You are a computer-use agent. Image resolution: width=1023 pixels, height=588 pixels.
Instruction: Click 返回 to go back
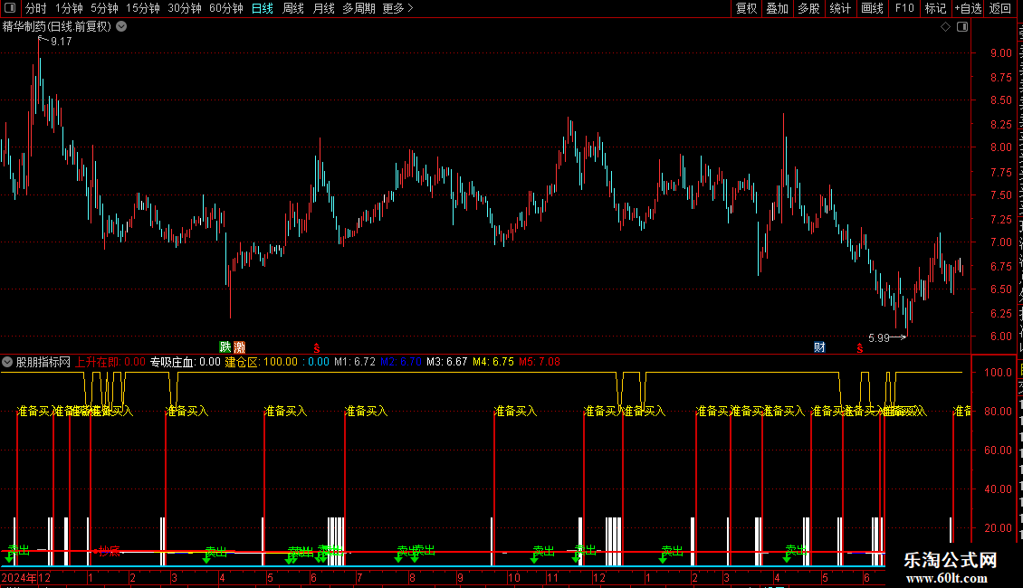999,8
